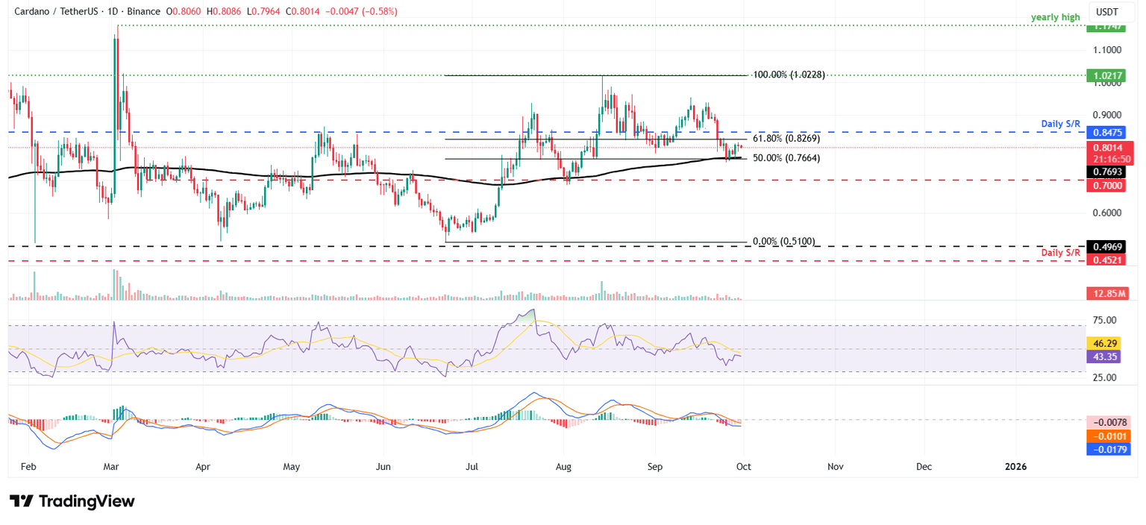This screenshot has height=525, width=1146.
Task: Click the red Daily S/R label 0.4521
Action: [1109, 260]
